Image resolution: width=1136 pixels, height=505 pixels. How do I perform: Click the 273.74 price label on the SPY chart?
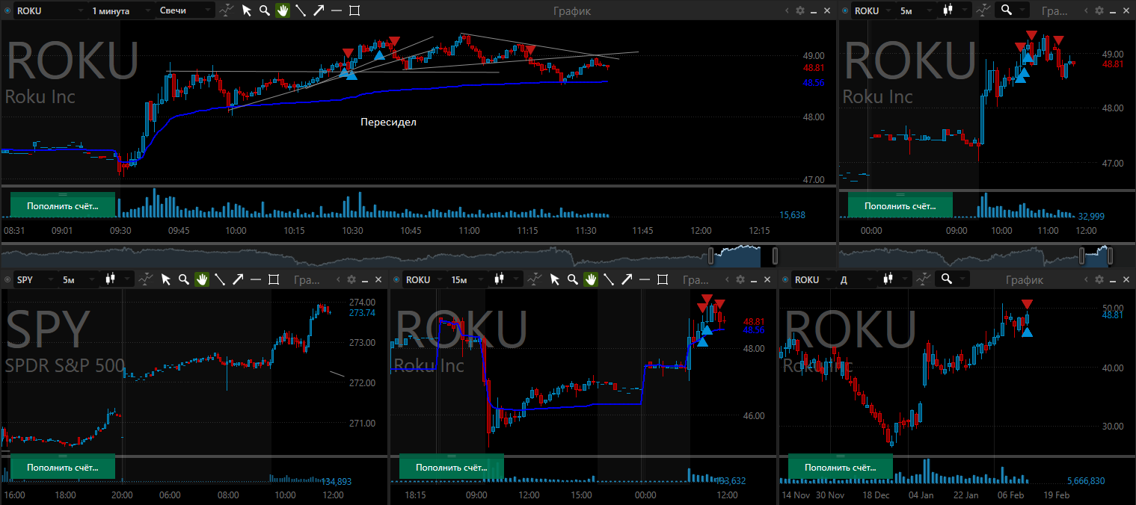tap(362, 313)
